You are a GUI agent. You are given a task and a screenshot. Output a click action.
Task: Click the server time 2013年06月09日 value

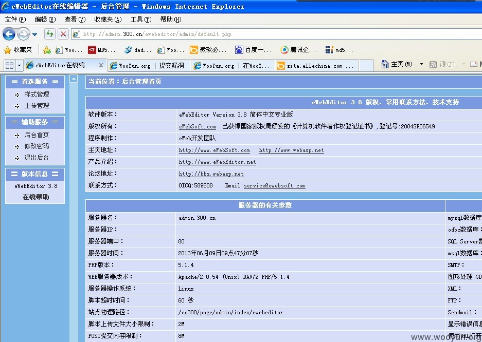218,253
